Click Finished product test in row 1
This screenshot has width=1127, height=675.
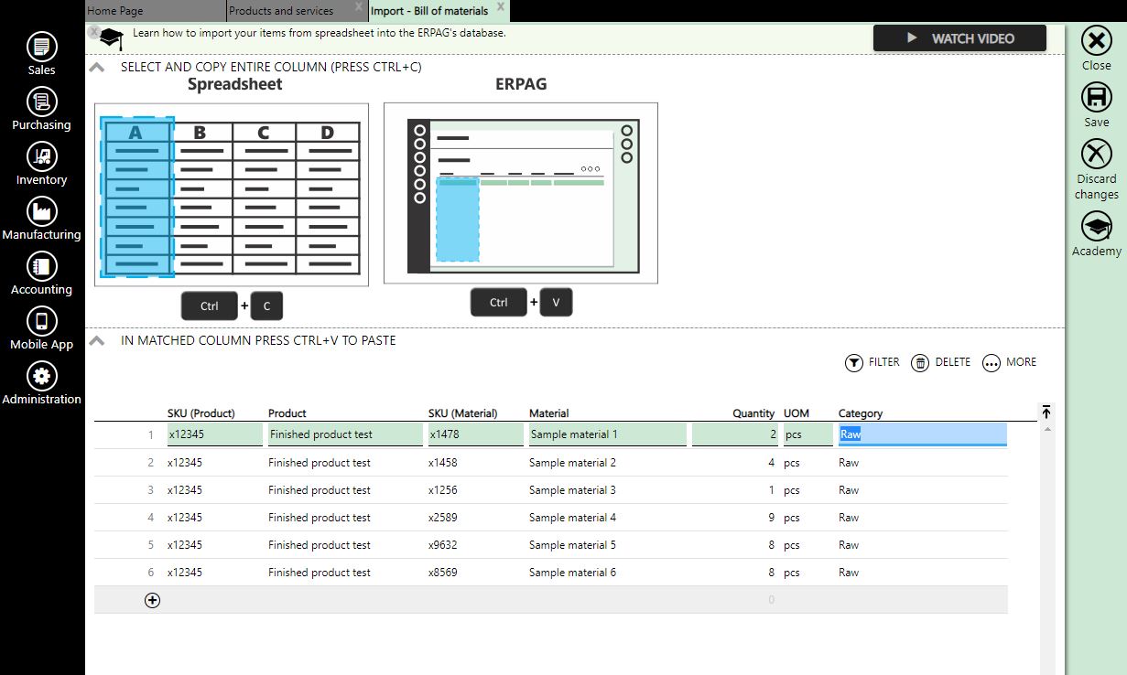coord(344,434)
